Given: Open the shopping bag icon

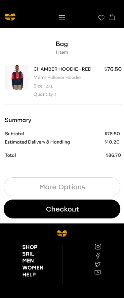Looking at the screenshot, I should coord(112,17).
